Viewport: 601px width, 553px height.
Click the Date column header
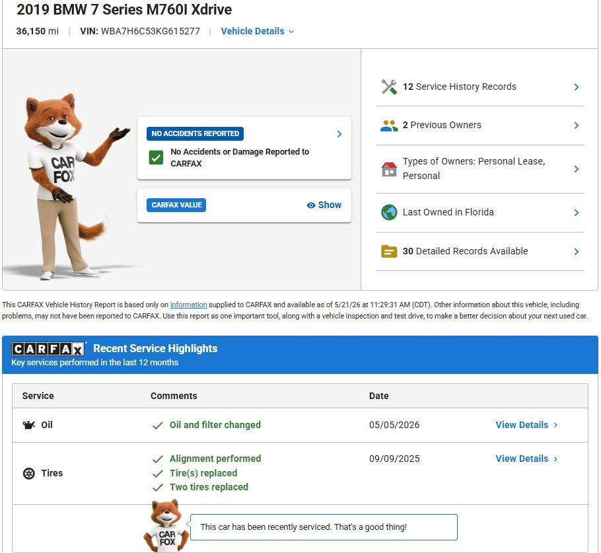378,396
